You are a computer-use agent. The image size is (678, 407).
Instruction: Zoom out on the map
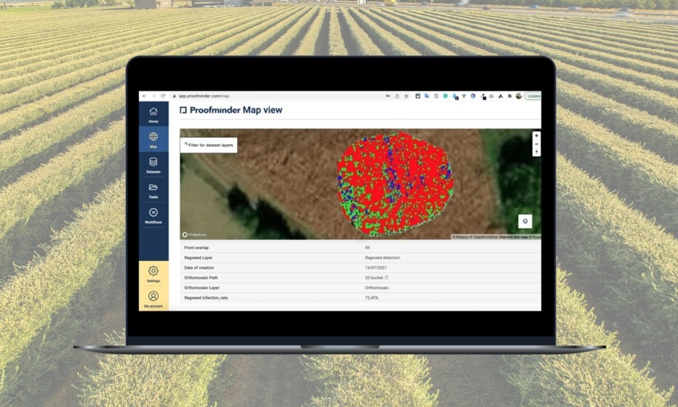(536, 144)
